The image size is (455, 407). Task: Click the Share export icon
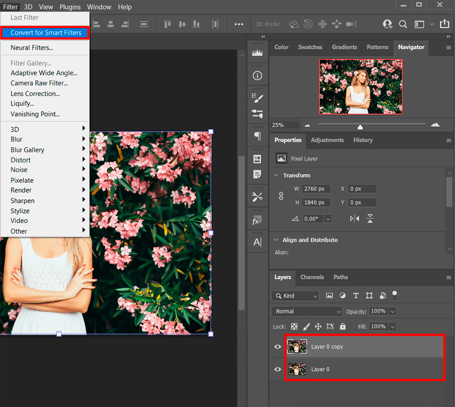pyautogui.click(x=444, y=24)
